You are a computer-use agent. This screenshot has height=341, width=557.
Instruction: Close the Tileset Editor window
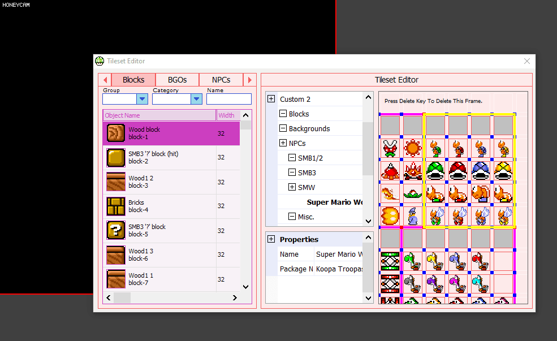(x=527, y=61)
